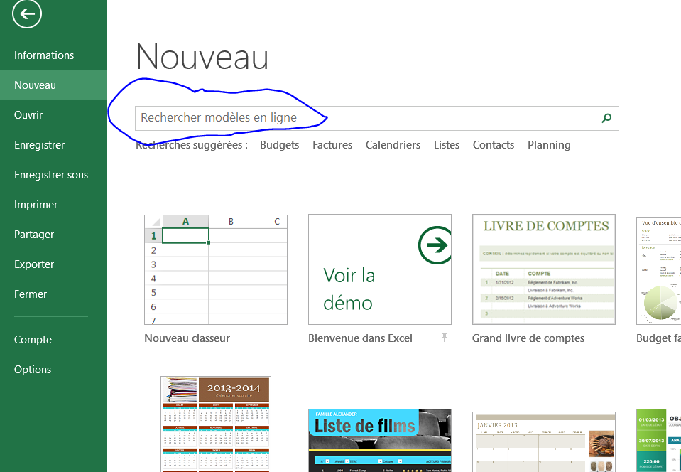Viewport: 681px width, 472px height.
Task: Choose the Grand livre de comptes template
Action: point(544,269)
